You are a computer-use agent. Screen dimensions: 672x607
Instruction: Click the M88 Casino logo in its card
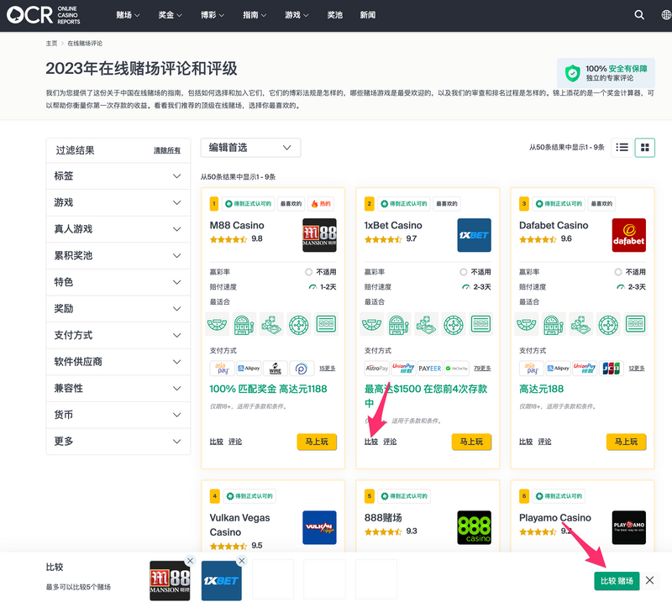[x=319, y=235]
